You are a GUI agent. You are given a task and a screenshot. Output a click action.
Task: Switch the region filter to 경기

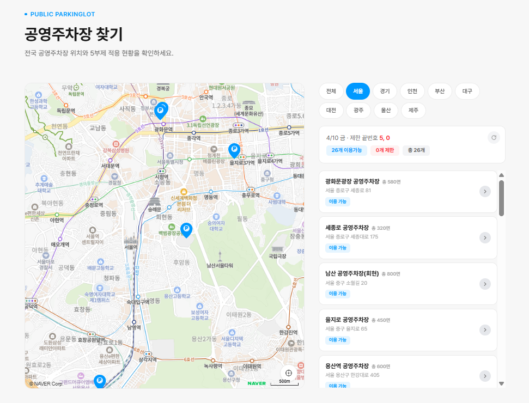385,91
